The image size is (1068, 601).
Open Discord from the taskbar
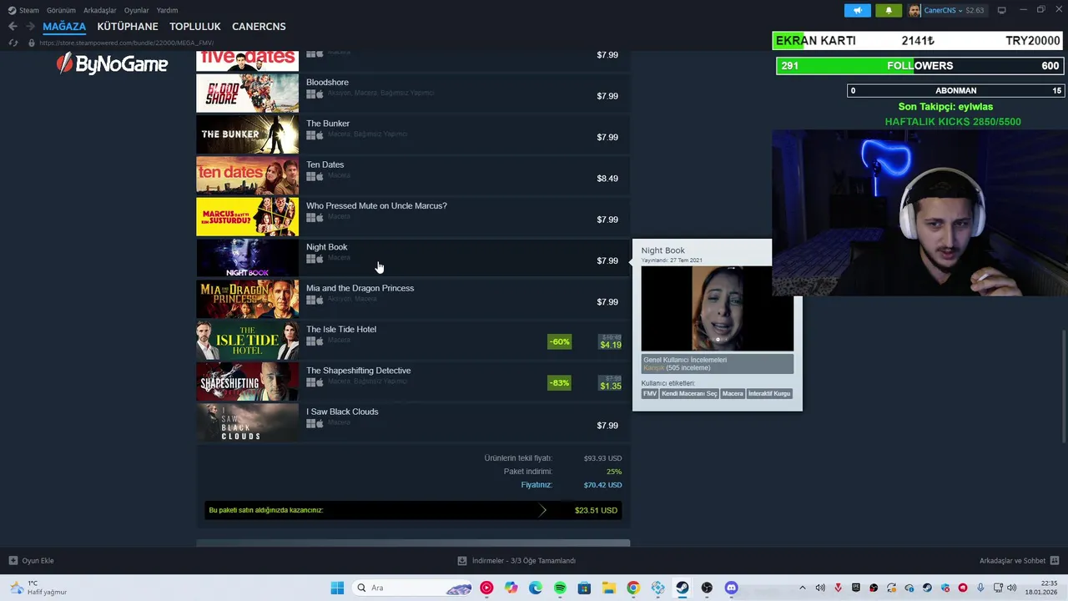click(732, 588)
